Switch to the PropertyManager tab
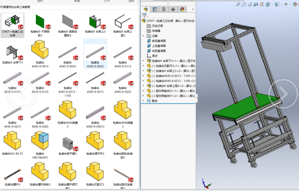299x191 pixels. (154, 9)
